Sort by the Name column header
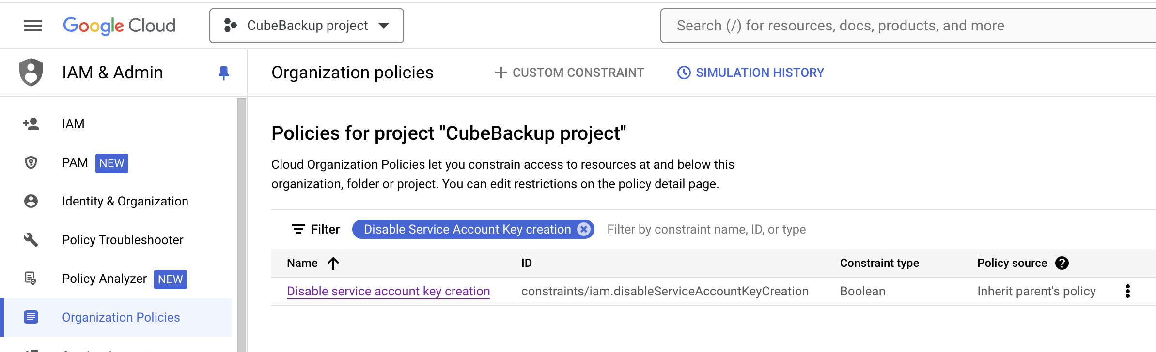 click(x=302, y=263)
